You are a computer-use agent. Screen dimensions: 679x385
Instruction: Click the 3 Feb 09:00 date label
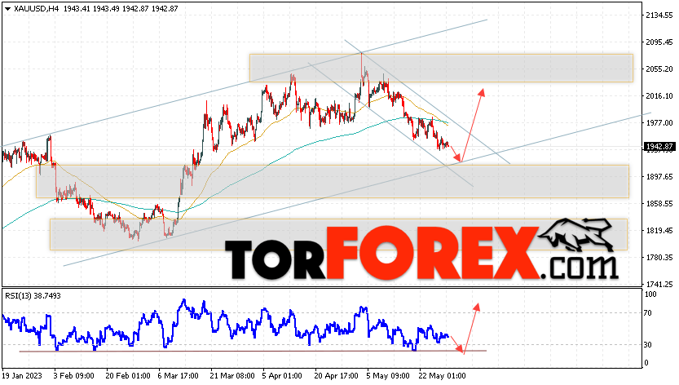point(73,375)
